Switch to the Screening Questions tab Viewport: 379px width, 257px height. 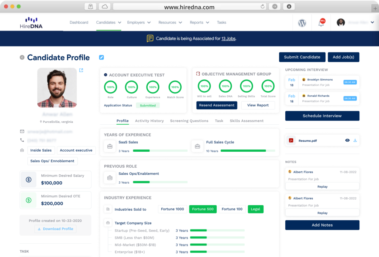point(189,121)
